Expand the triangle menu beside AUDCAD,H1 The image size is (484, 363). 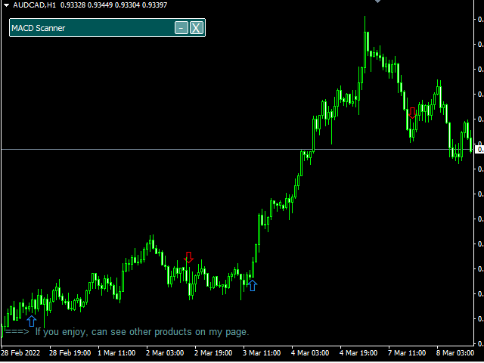tap(6, 5)
